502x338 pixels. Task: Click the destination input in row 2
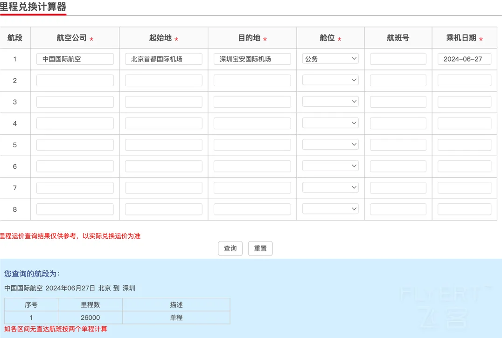(x=252, y=80)
